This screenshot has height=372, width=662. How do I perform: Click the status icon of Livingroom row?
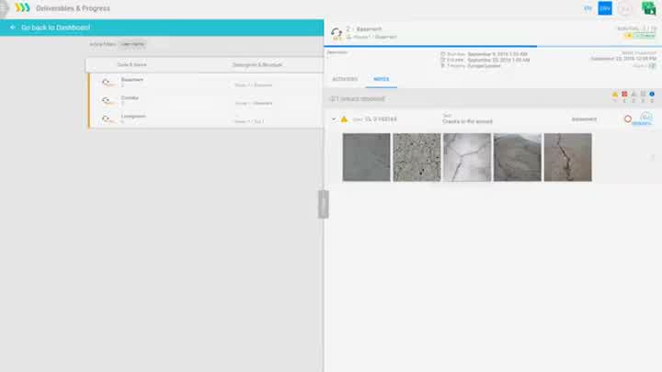pyautogui.click(x=108, y=118)
